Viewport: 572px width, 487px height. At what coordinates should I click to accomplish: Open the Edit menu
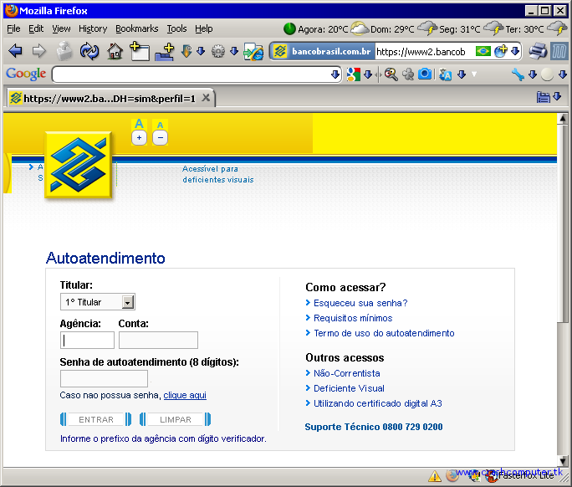coord(36,28)
